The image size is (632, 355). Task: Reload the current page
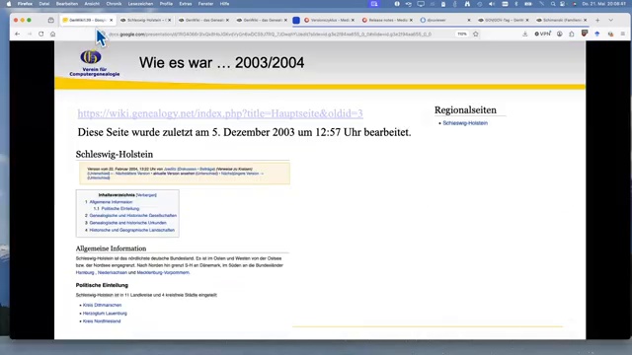pos(41,35)
